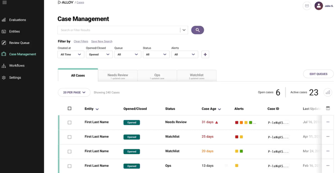Click red alert swatch in first row
The image size is (335, 173).
click(237, 123)
